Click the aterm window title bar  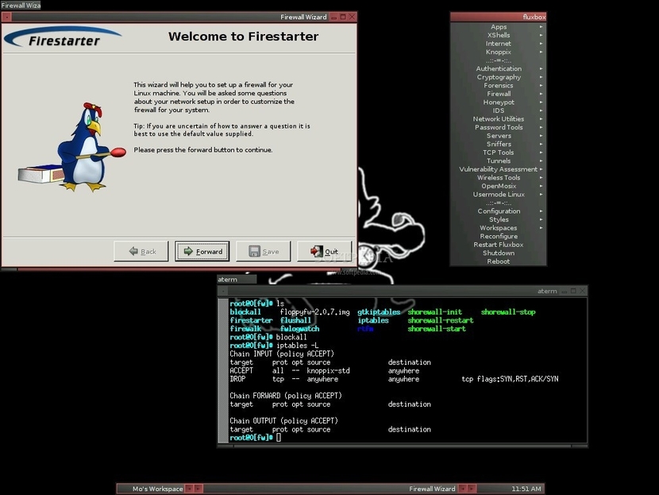tap(403, 291)
